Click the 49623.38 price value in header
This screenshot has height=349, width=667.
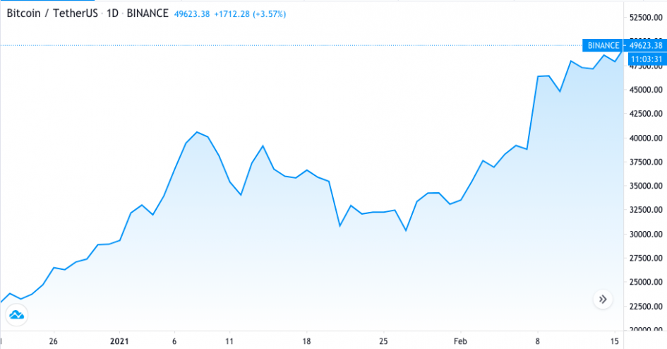click(x=192, y=14)
